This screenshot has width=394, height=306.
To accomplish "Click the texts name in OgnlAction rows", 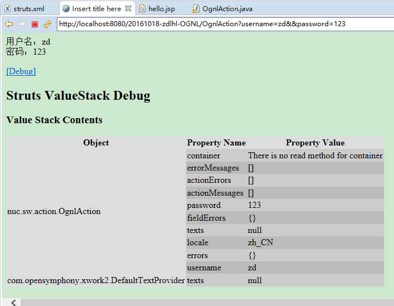I will [x=195, y=230].
